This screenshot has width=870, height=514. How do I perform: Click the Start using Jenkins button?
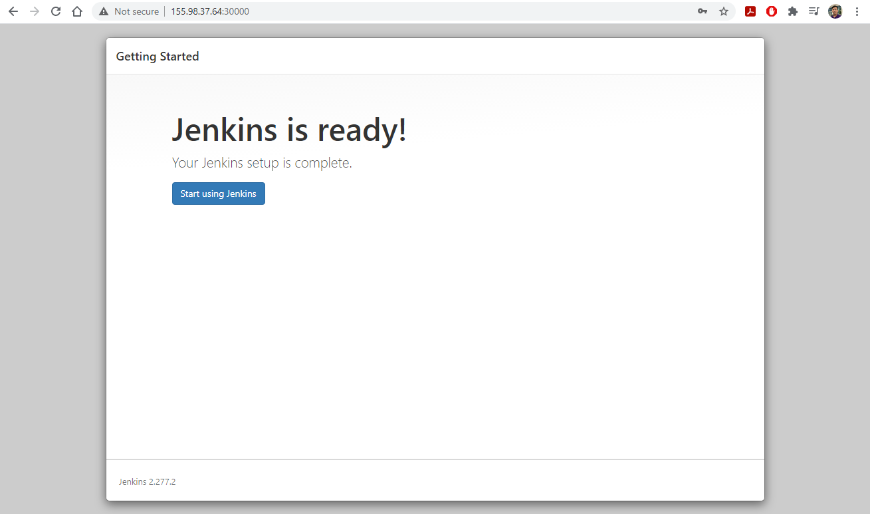(x=218, y=193)
